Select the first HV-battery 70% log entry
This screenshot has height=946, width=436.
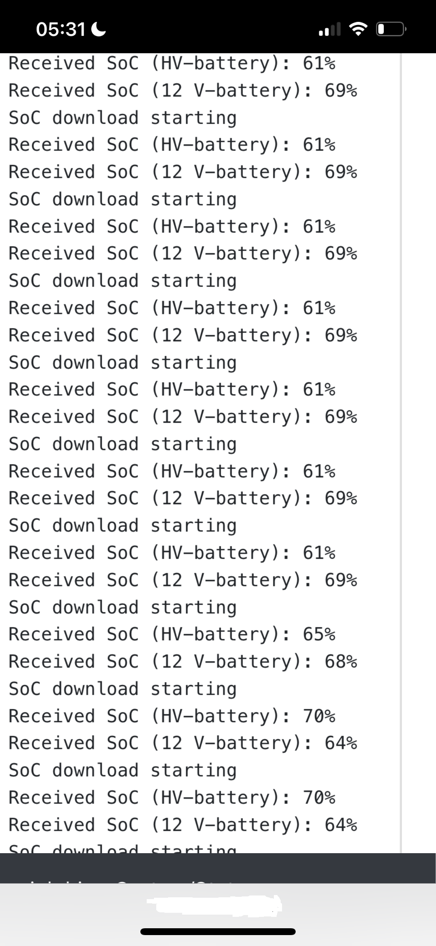[x=172, y=716]
